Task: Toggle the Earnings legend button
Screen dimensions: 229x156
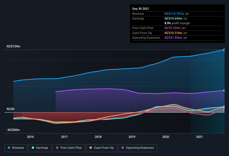Action: click(x=40, y=148)
